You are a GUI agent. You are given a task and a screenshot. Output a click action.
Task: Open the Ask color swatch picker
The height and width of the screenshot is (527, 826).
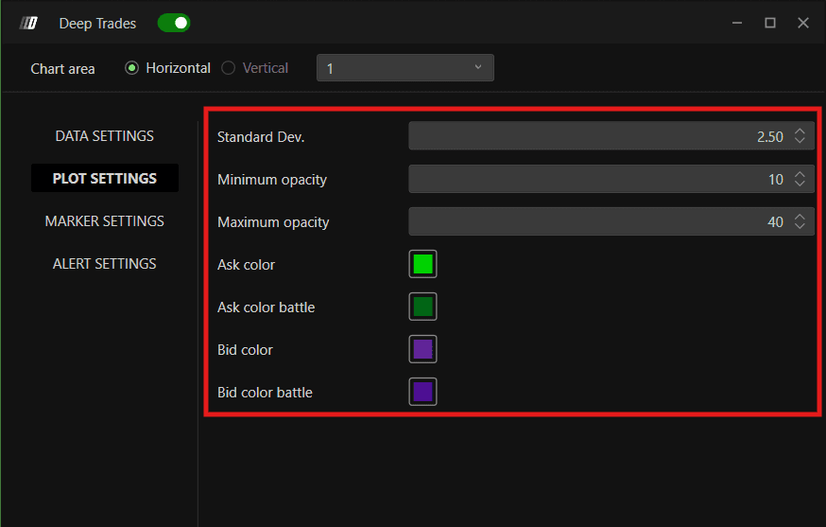pos(423,264)
